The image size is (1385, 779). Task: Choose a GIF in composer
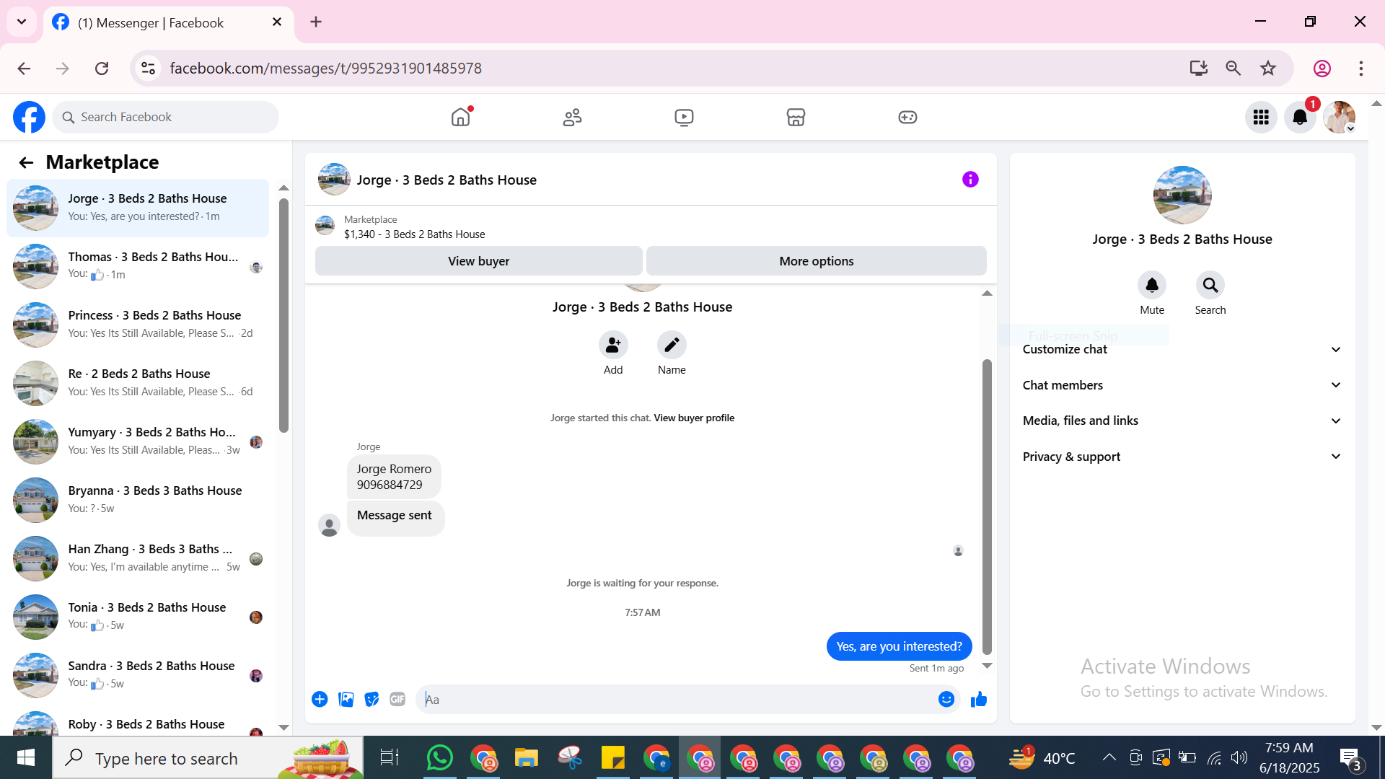tap(397, 699)
